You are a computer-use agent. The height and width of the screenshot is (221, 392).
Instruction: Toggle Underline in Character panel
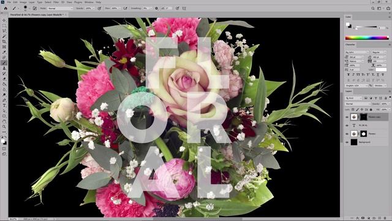378,75
